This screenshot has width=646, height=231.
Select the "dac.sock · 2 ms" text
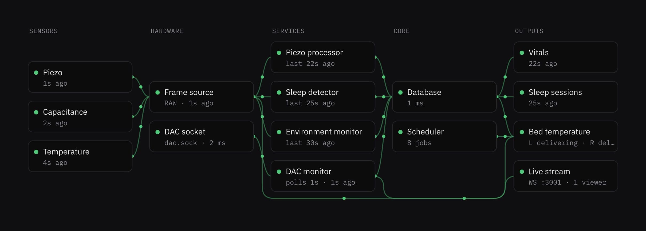(x=195, y=143)
